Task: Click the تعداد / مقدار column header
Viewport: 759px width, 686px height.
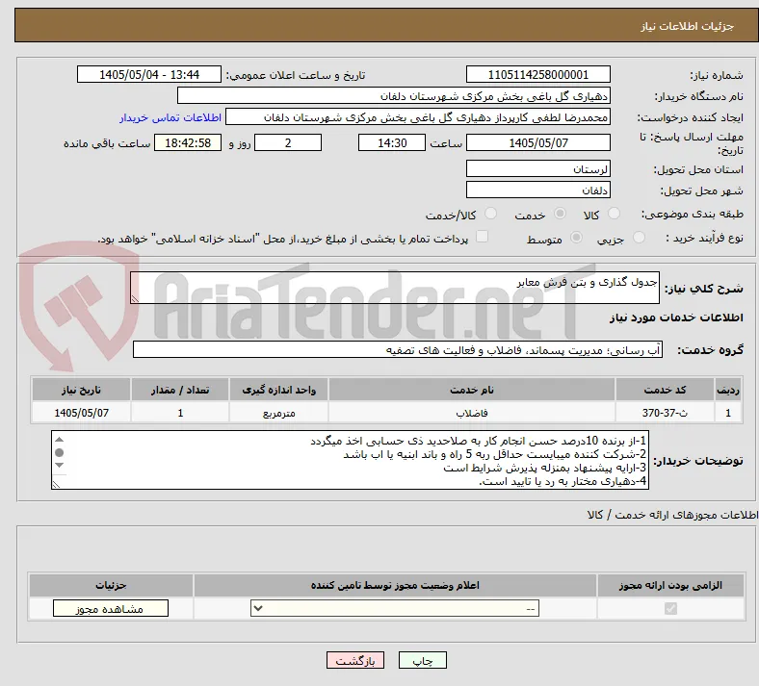Action: 180,390
